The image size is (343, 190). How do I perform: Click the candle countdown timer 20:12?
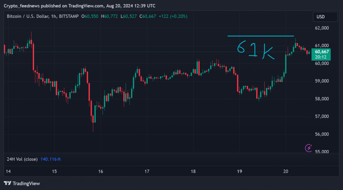click(321, 57)
